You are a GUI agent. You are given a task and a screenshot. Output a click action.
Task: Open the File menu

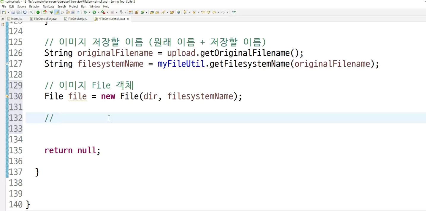pyautogui.click(x=4, y=7)
